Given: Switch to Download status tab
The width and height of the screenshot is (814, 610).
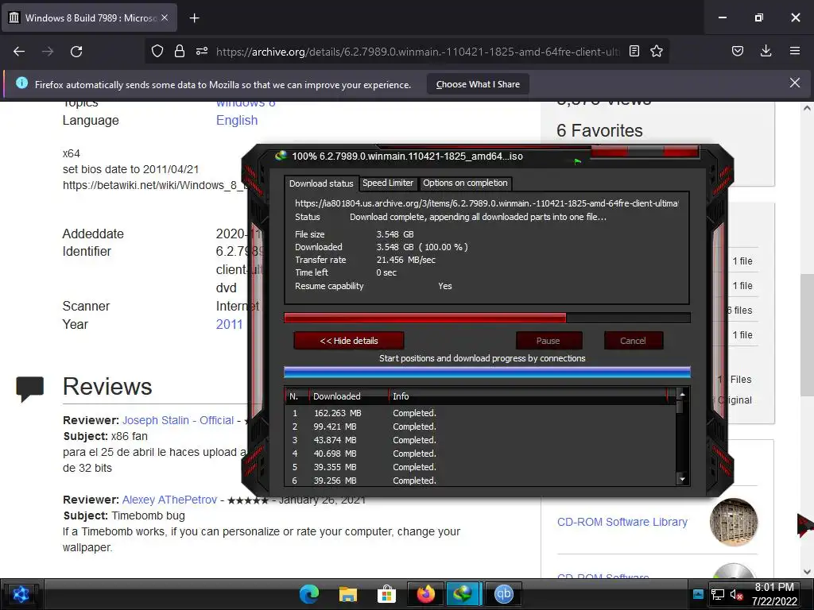Looking at the screenshot, I should pos(321,183).
